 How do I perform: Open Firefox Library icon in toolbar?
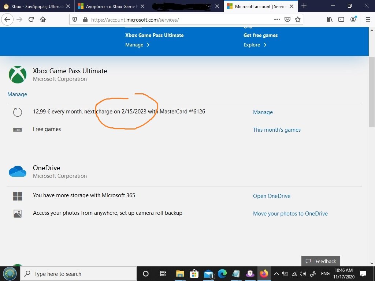(330, 19)
